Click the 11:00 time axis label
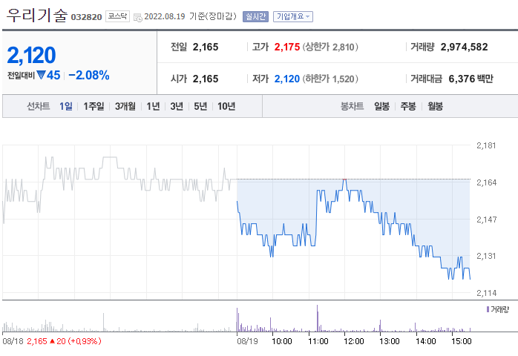518x356 pixels. 318,341
